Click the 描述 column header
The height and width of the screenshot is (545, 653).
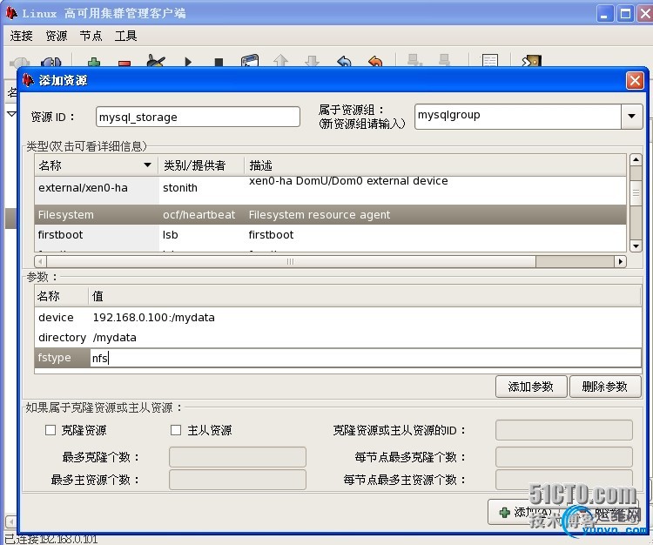[434, 165]
